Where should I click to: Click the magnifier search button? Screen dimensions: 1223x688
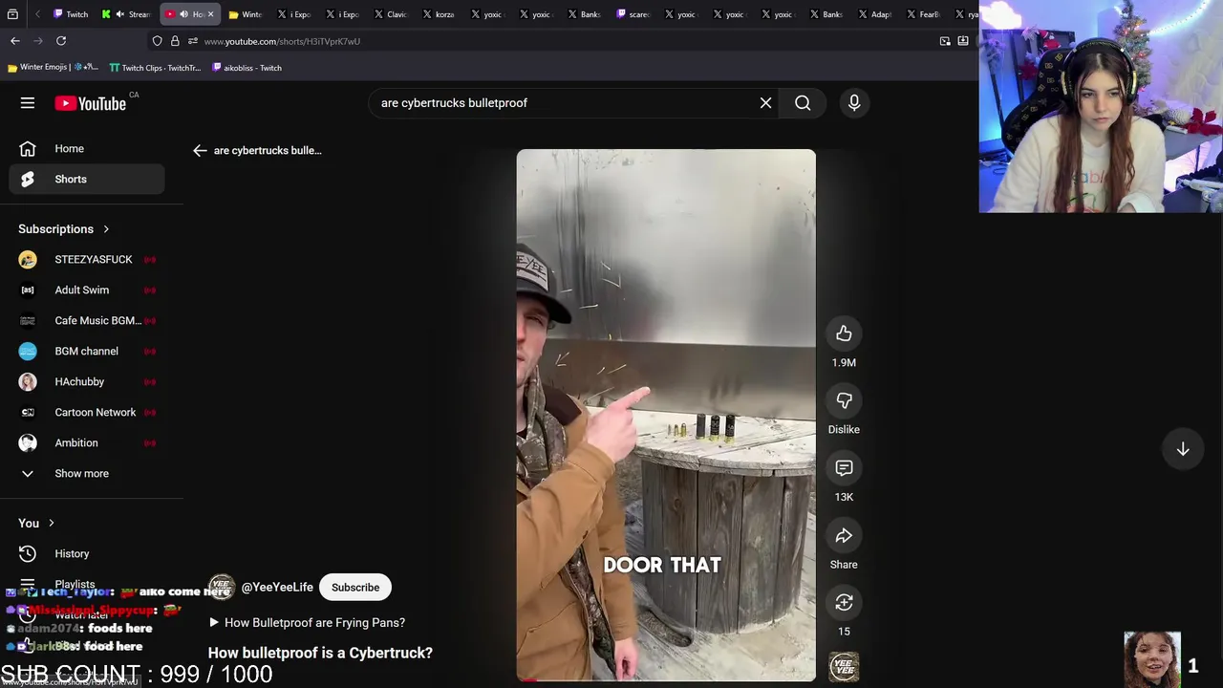point(803,103)
